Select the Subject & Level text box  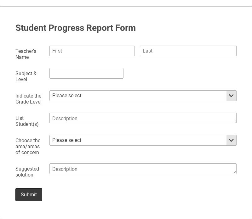(x=86, y=73)
